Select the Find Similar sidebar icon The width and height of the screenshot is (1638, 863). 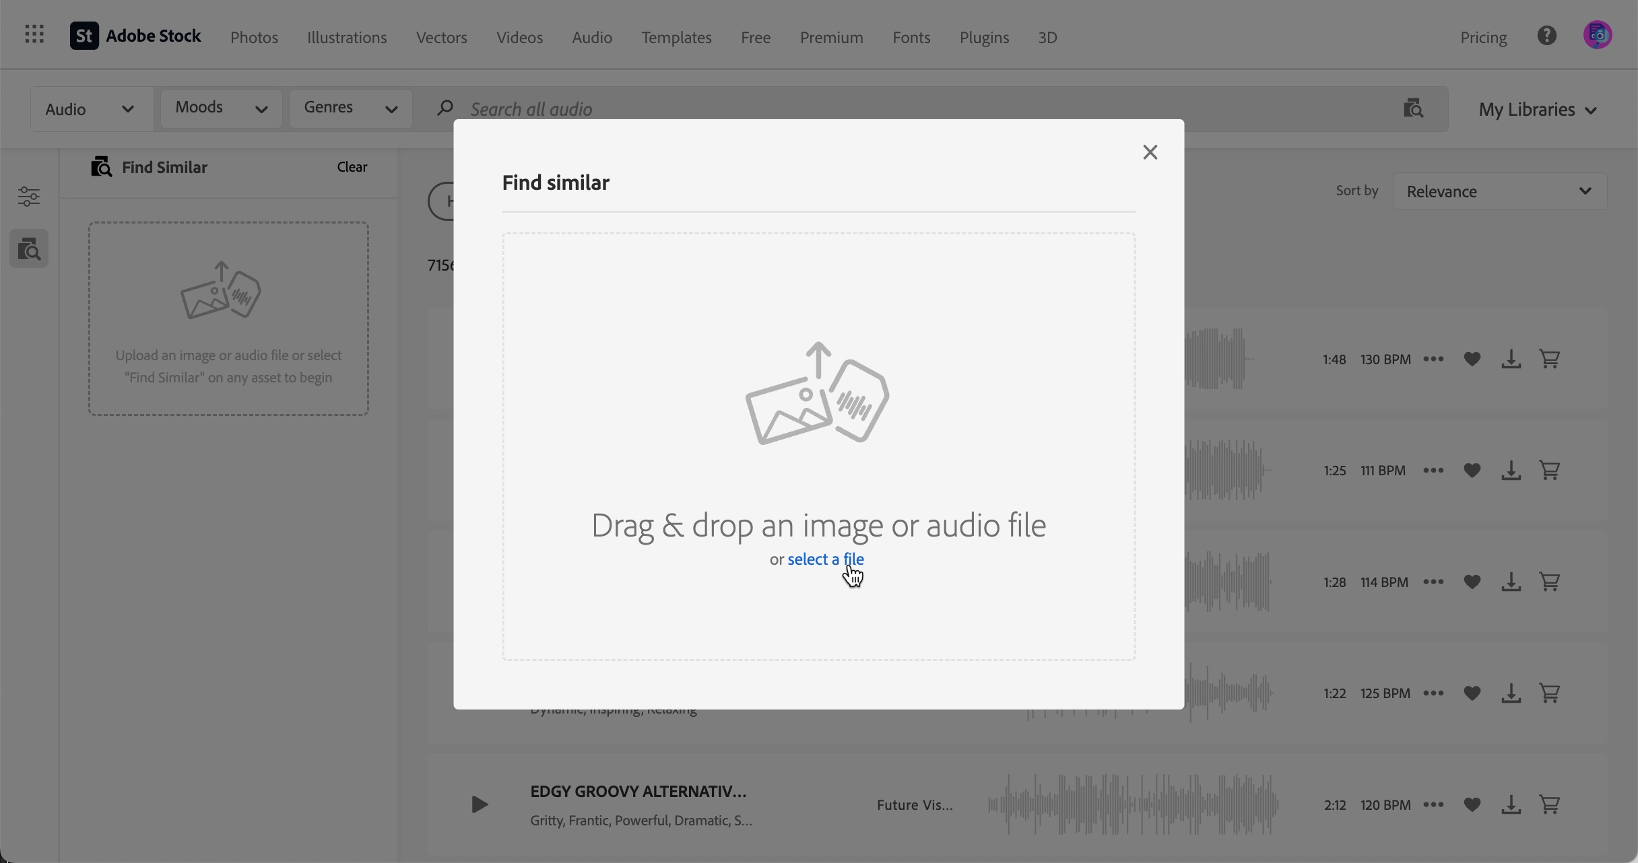(x=28, y=249)
